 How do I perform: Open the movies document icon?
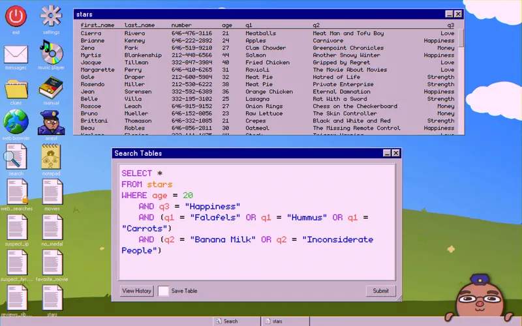pyautogui.click(x=52, y=192)
